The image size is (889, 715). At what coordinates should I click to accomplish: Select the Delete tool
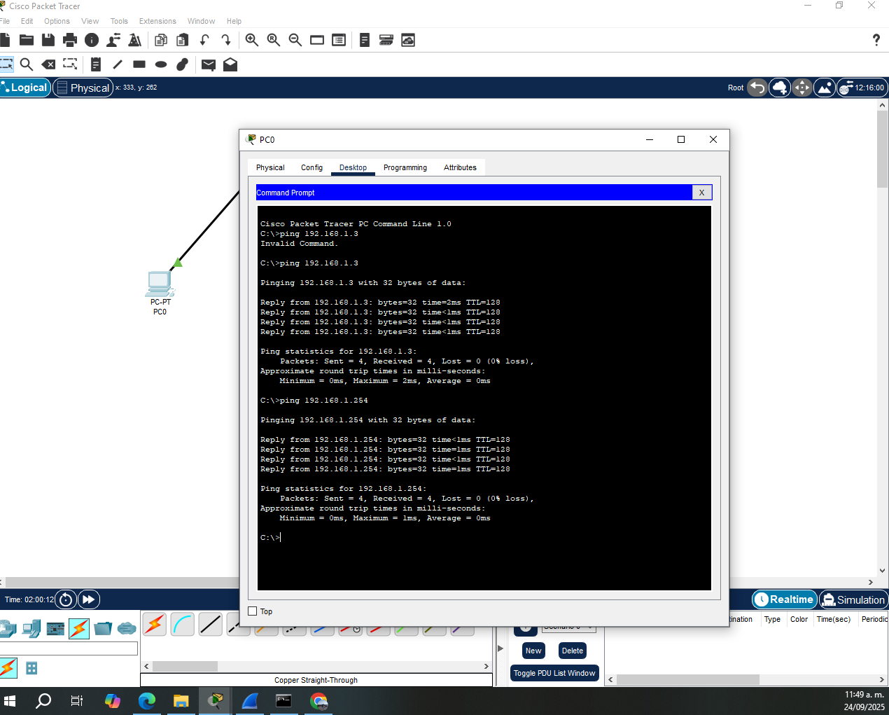point(48,64)
